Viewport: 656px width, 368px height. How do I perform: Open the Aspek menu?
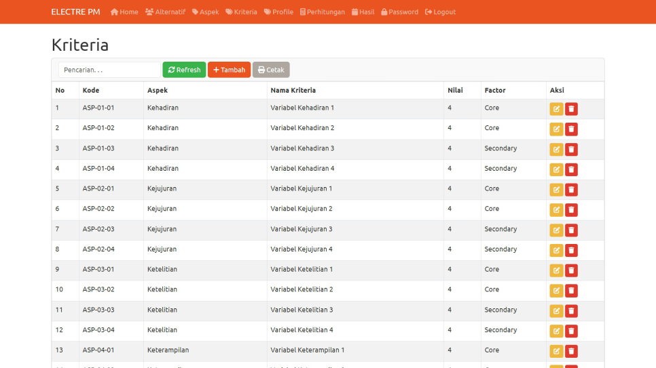pos(205,12)
